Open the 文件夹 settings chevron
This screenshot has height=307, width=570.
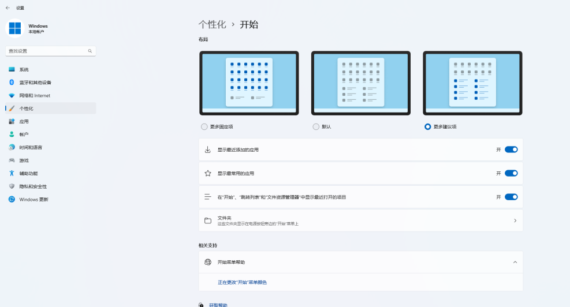515,220
